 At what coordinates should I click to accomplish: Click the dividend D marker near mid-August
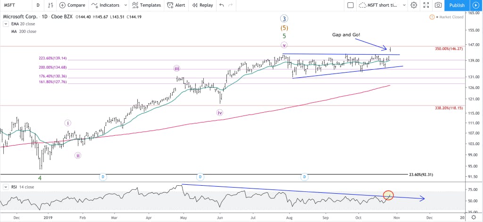[x=304, y=177]
